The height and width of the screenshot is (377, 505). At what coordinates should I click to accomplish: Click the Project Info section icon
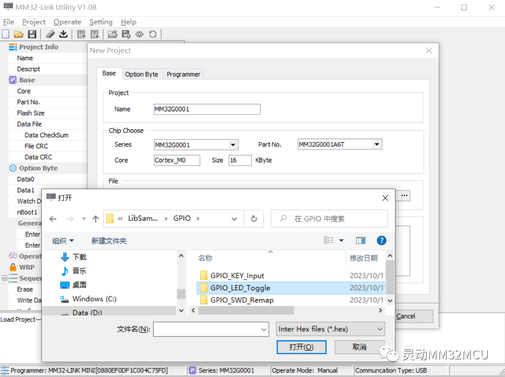(13, 47)
